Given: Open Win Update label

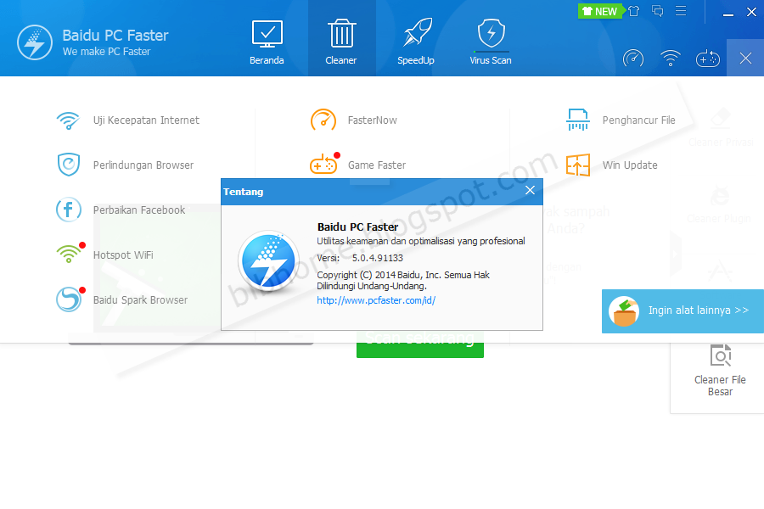Looking at the screenshot, I should tap(630, 165).
